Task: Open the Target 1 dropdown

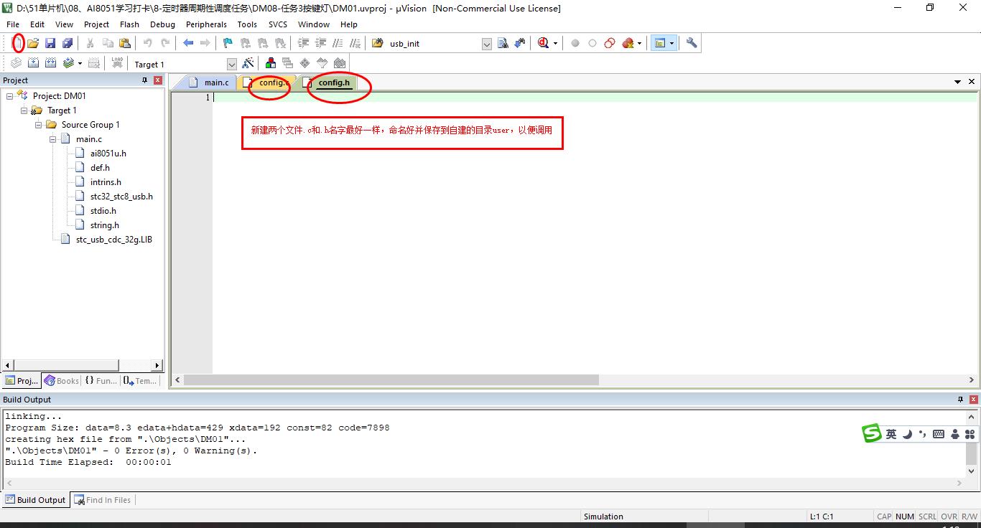Action: 231,65
